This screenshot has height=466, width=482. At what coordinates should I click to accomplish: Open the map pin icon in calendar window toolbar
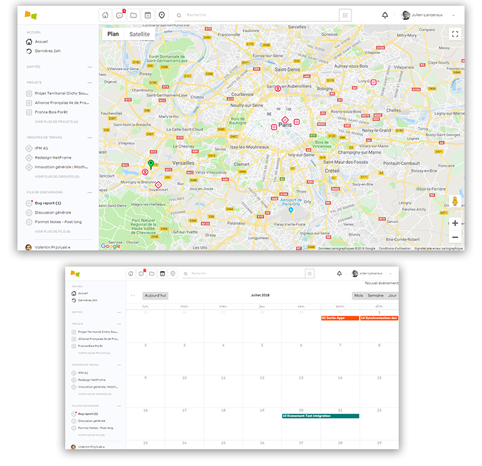coord(173,274)
